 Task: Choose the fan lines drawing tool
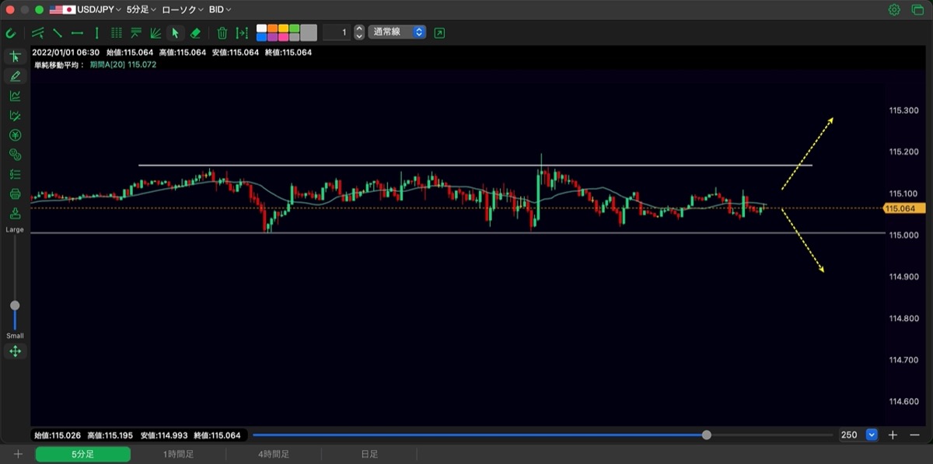point(155,33)
